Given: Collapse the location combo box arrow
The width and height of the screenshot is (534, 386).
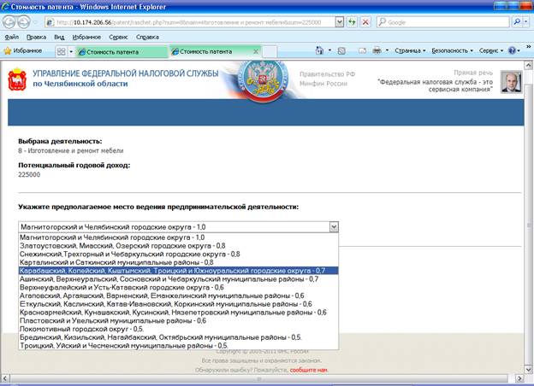Looking at the screenshot, I should pos(333,226).
